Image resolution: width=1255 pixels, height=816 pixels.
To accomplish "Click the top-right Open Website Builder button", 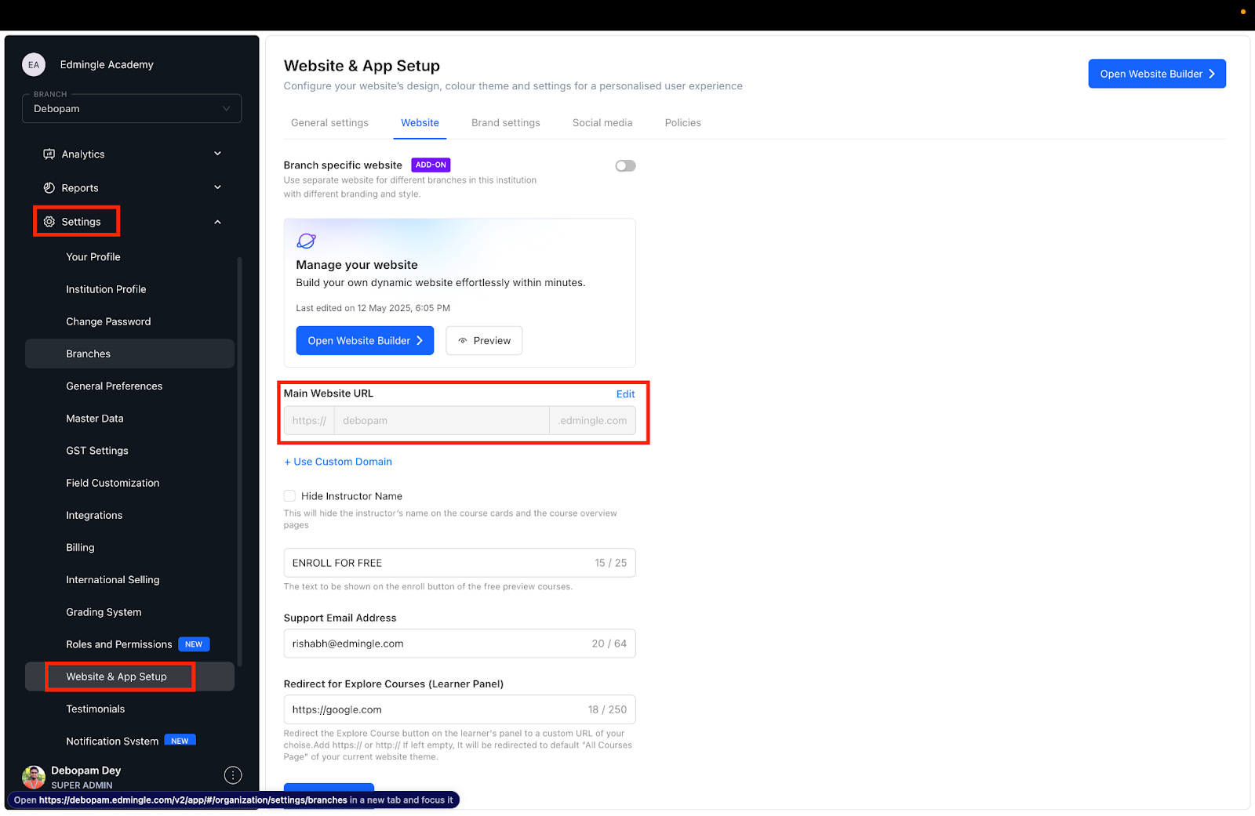I will point(1157,74).
